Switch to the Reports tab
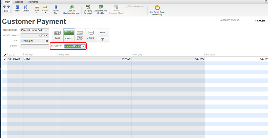The width and height of the screenshot is (268, 138). coord(19,2)
